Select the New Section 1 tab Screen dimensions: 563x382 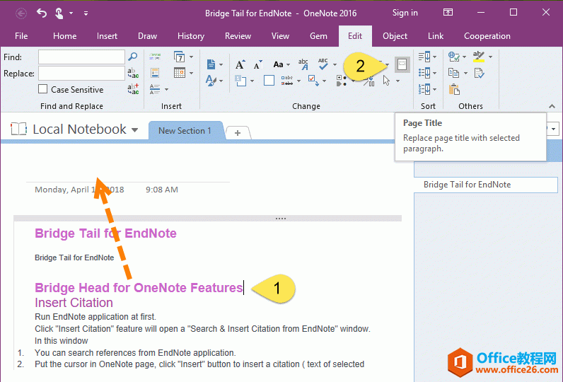185,131
